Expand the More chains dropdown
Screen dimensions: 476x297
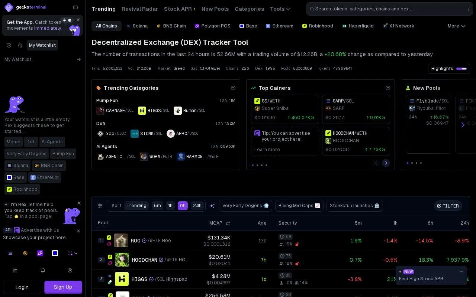click(x=456, y=26)
